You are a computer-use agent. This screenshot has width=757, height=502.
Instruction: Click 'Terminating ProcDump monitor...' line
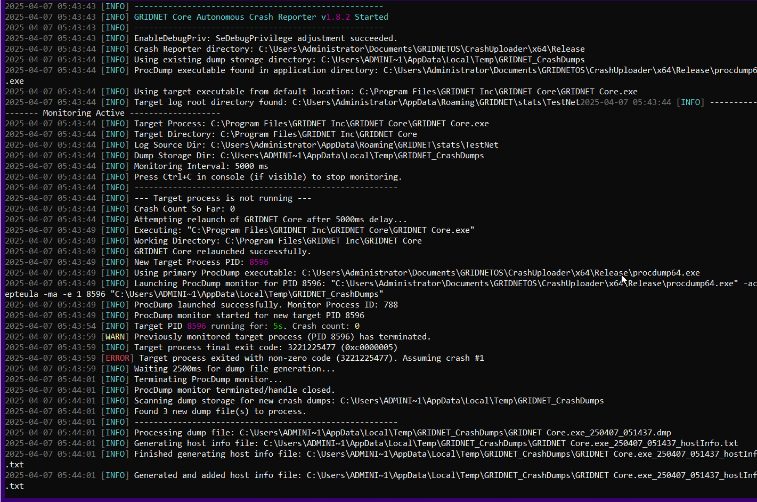coord(208,379)
